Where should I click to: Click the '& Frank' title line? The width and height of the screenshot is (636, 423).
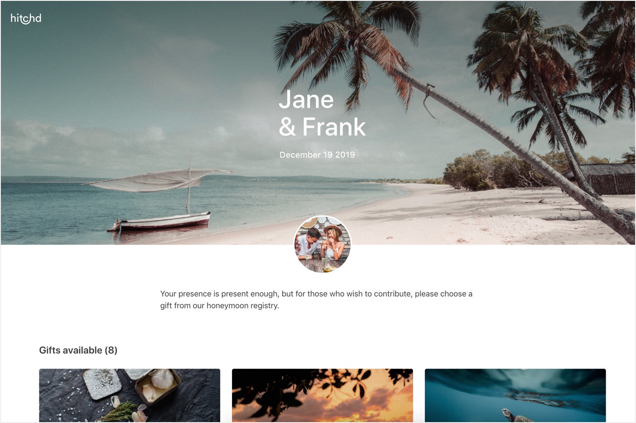coord(322,127)
